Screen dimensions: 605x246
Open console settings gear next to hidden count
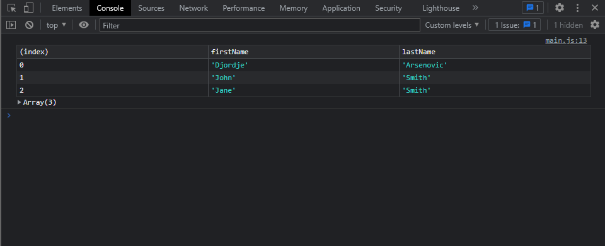tap(594, 25)
